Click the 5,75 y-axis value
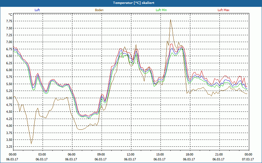262x163 pixels. click(9, 77)
